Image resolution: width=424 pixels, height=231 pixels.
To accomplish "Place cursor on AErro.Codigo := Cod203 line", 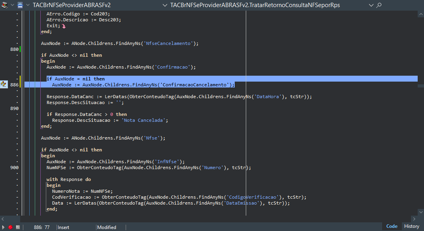I will click(x=78, y=14).
